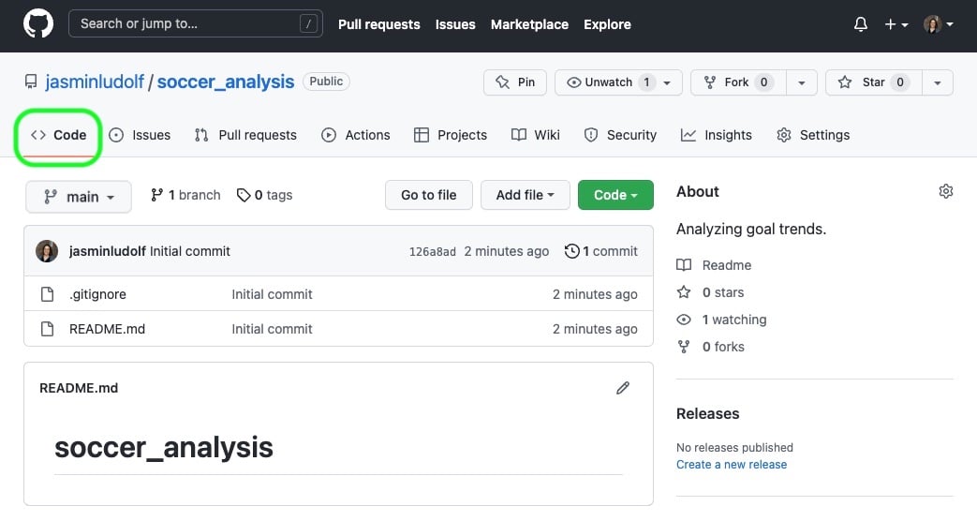
Task: Expand the green Code clone dropdown
Action: 615,195
